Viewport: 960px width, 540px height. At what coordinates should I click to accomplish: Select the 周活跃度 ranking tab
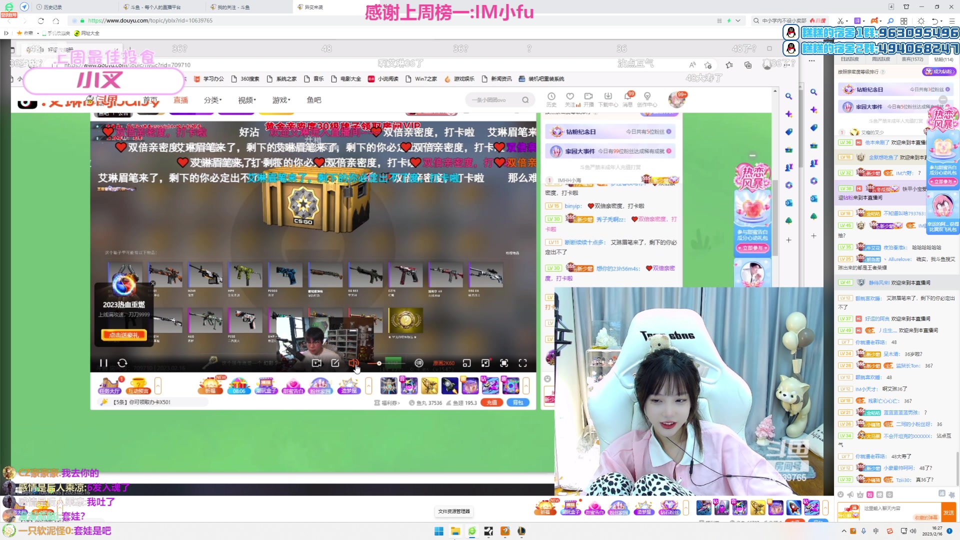pyautogui.click(x=880, y=59)
